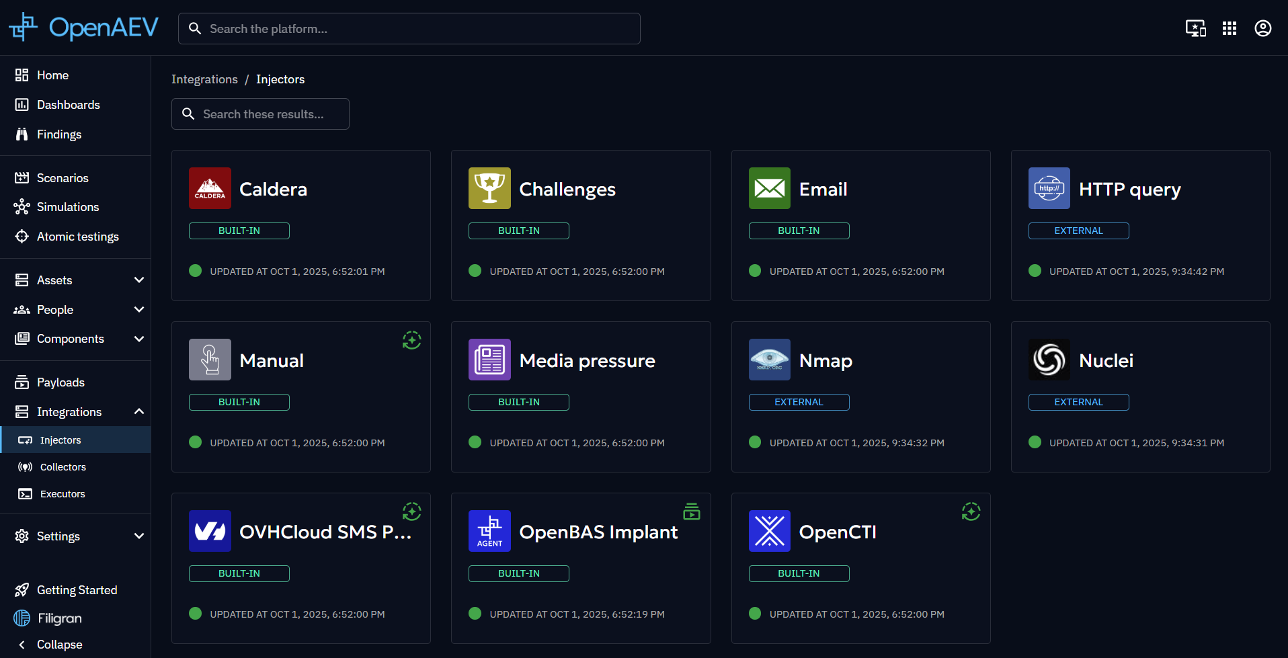Image resolution: width=1288 pixels, height=658 pixels.
Task: Expand the Settings dropdown arrow
Action: (x=139, y=536)
